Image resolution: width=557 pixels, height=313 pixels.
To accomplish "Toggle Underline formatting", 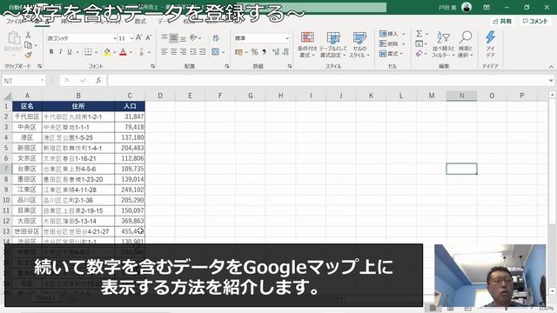I will pyautogui.click(x=70, y=52).
